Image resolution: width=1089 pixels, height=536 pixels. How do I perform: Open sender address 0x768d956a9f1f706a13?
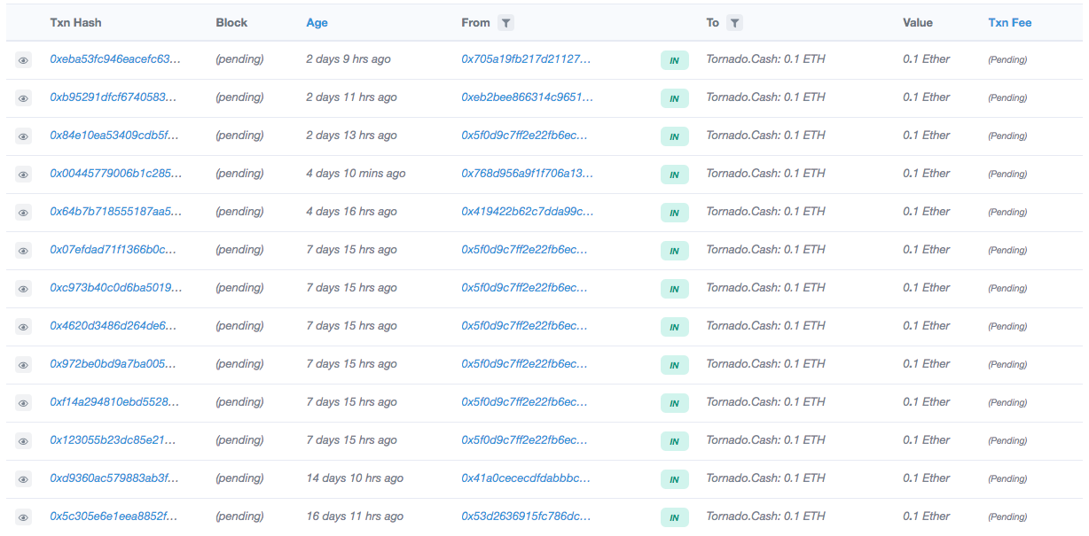click(x=528, y=174)
